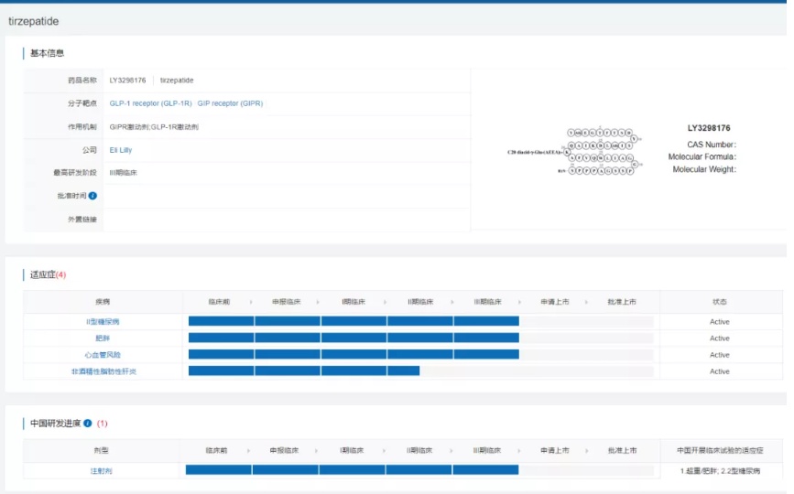Open the 心血管风险 indication
Viewport: 794px width, 494px height.
click(x=103, y=355)
